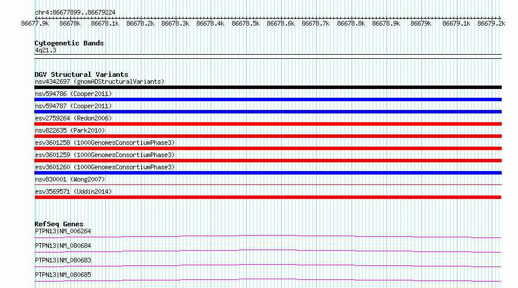Click the thin red nsv830001 variant line

pyautogui.click(x=268, y=185)
